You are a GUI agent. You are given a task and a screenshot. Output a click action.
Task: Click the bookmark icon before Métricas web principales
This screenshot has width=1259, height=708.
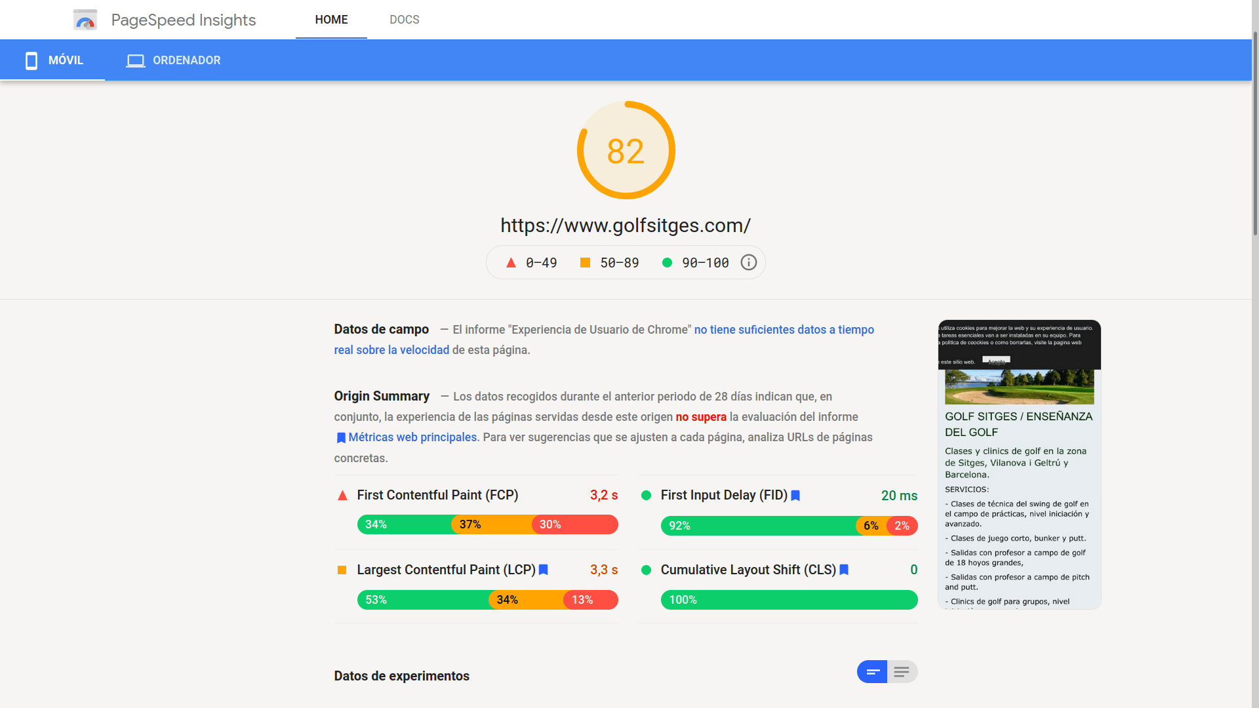pyautogui.click(x=341, y=438)
